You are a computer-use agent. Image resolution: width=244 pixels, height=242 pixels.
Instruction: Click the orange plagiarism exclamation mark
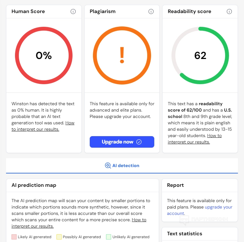122,55
